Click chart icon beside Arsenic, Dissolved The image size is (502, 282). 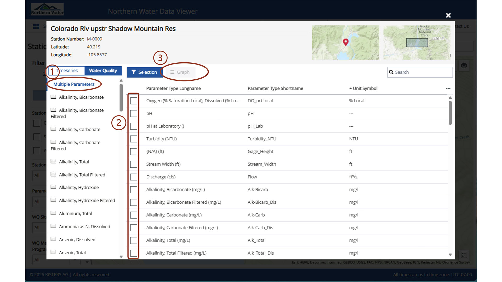53,239
